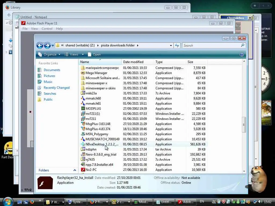Select mmatch60 application icon
Screen dimensions: 275x206
[83, 98]
